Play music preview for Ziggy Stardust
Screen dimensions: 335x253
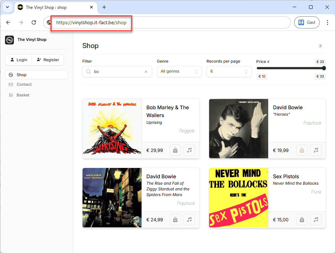click(x=189, y=220)
